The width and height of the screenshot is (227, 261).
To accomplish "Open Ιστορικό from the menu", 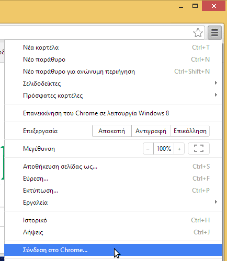I will tap(113, 220).
